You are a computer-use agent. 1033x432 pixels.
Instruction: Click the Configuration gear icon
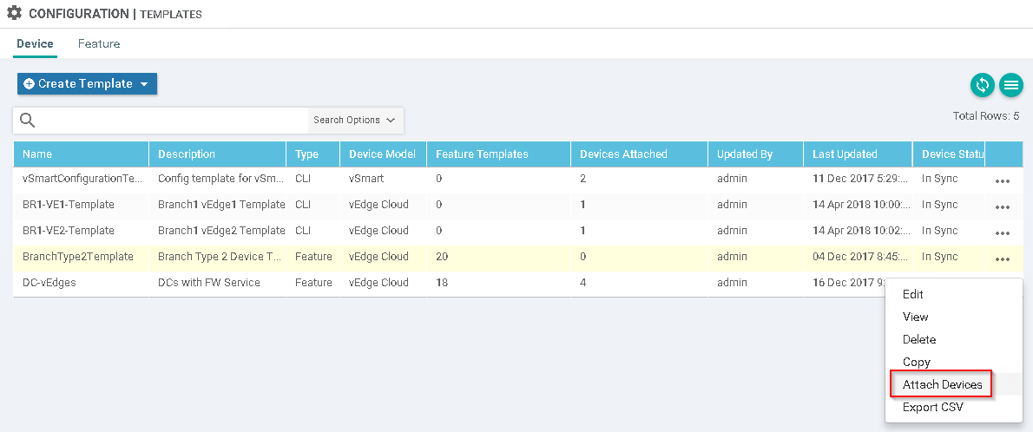click(x=14, y=14)
